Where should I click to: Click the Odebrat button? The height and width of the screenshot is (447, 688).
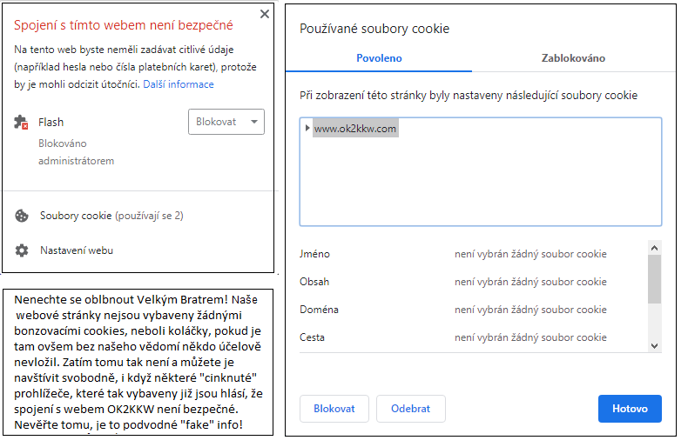point(411,409)
